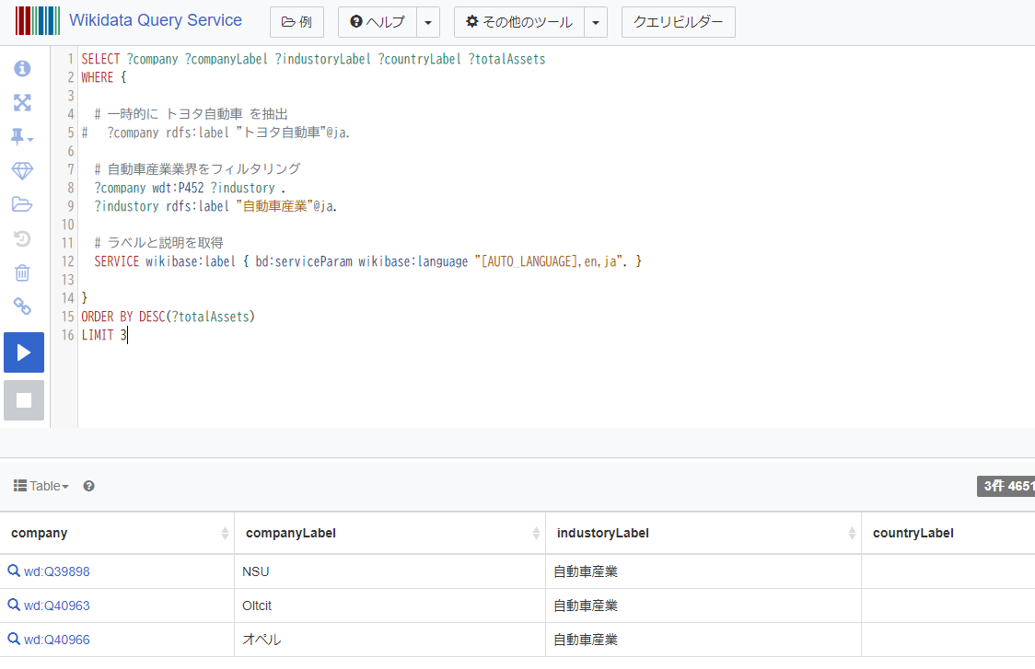Image resolution: width=1035 pixels, height=669 pixels.
Task: Click 自動車産業 cell in the オペル row
Action: pyautogui.click(x=704, y=640)
